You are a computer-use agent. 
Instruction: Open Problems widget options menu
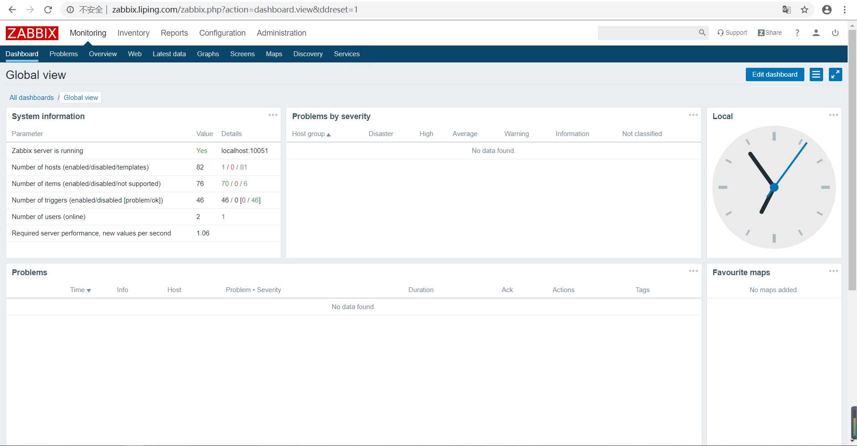pos(693,271)
